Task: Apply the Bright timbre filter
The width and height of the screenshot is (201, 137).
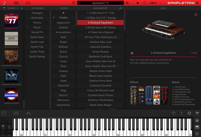Action: click(63, 42)
